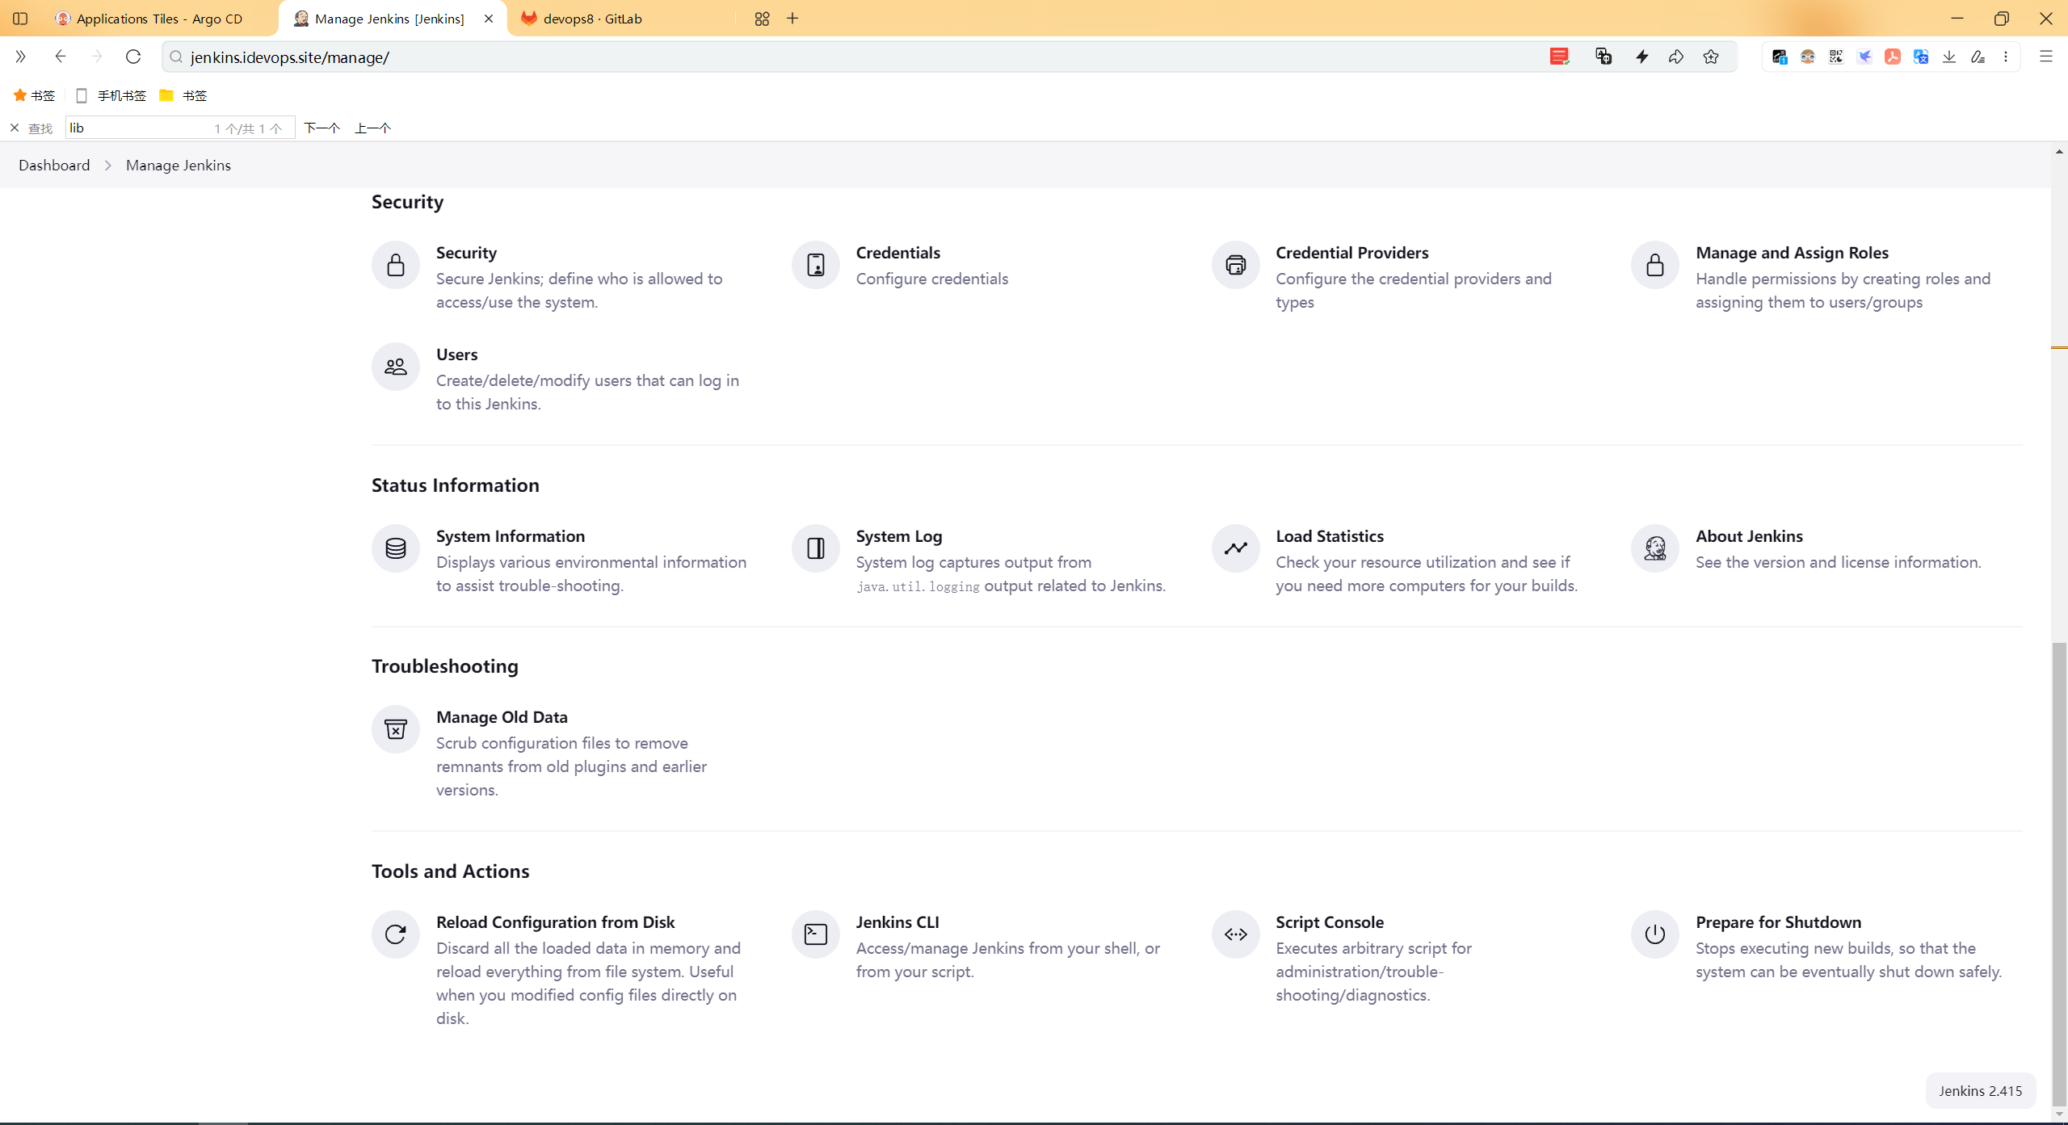Open the translate icon in address bar
Image resolution: width=2068 pixels, height=1125 pixels.
point(1604,57)
